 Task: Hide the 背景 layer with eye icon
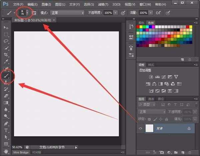point(140,128)
